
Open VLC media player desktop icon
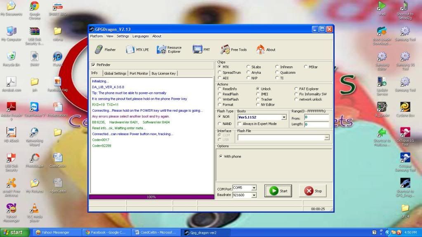coord(35,209)
